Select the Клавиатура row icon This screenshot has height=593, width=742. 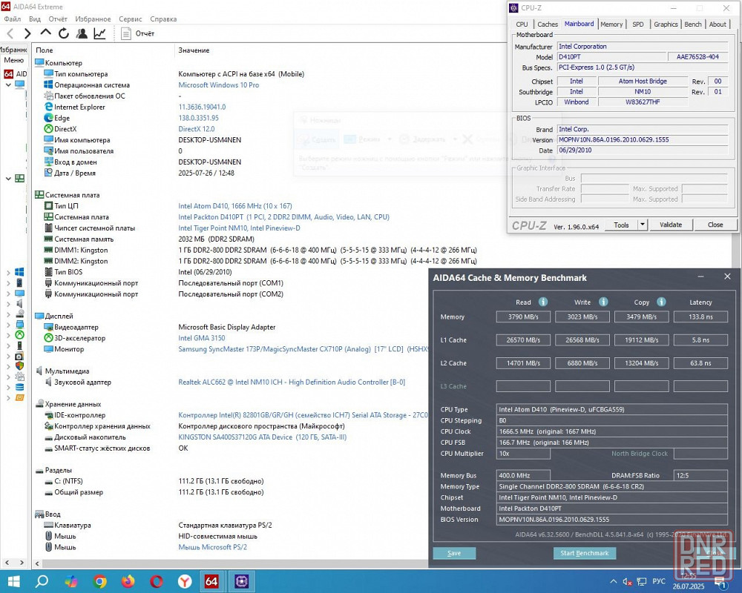(x=48, y=525)
